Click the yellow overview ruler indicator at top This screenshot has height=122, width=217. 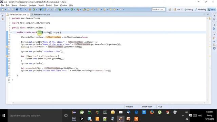(x=210, y=18)
